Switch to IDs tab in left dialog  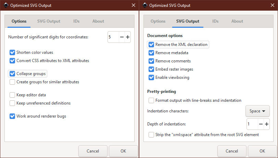click(76, 21)
